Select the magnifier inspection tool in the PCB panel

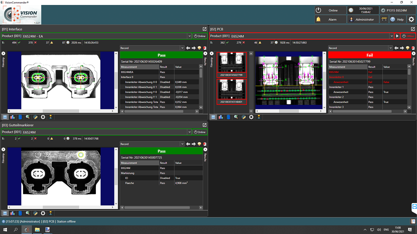pos(236,117)
